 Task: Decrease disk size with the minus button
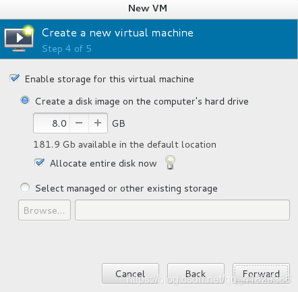[x=79, y=123]
